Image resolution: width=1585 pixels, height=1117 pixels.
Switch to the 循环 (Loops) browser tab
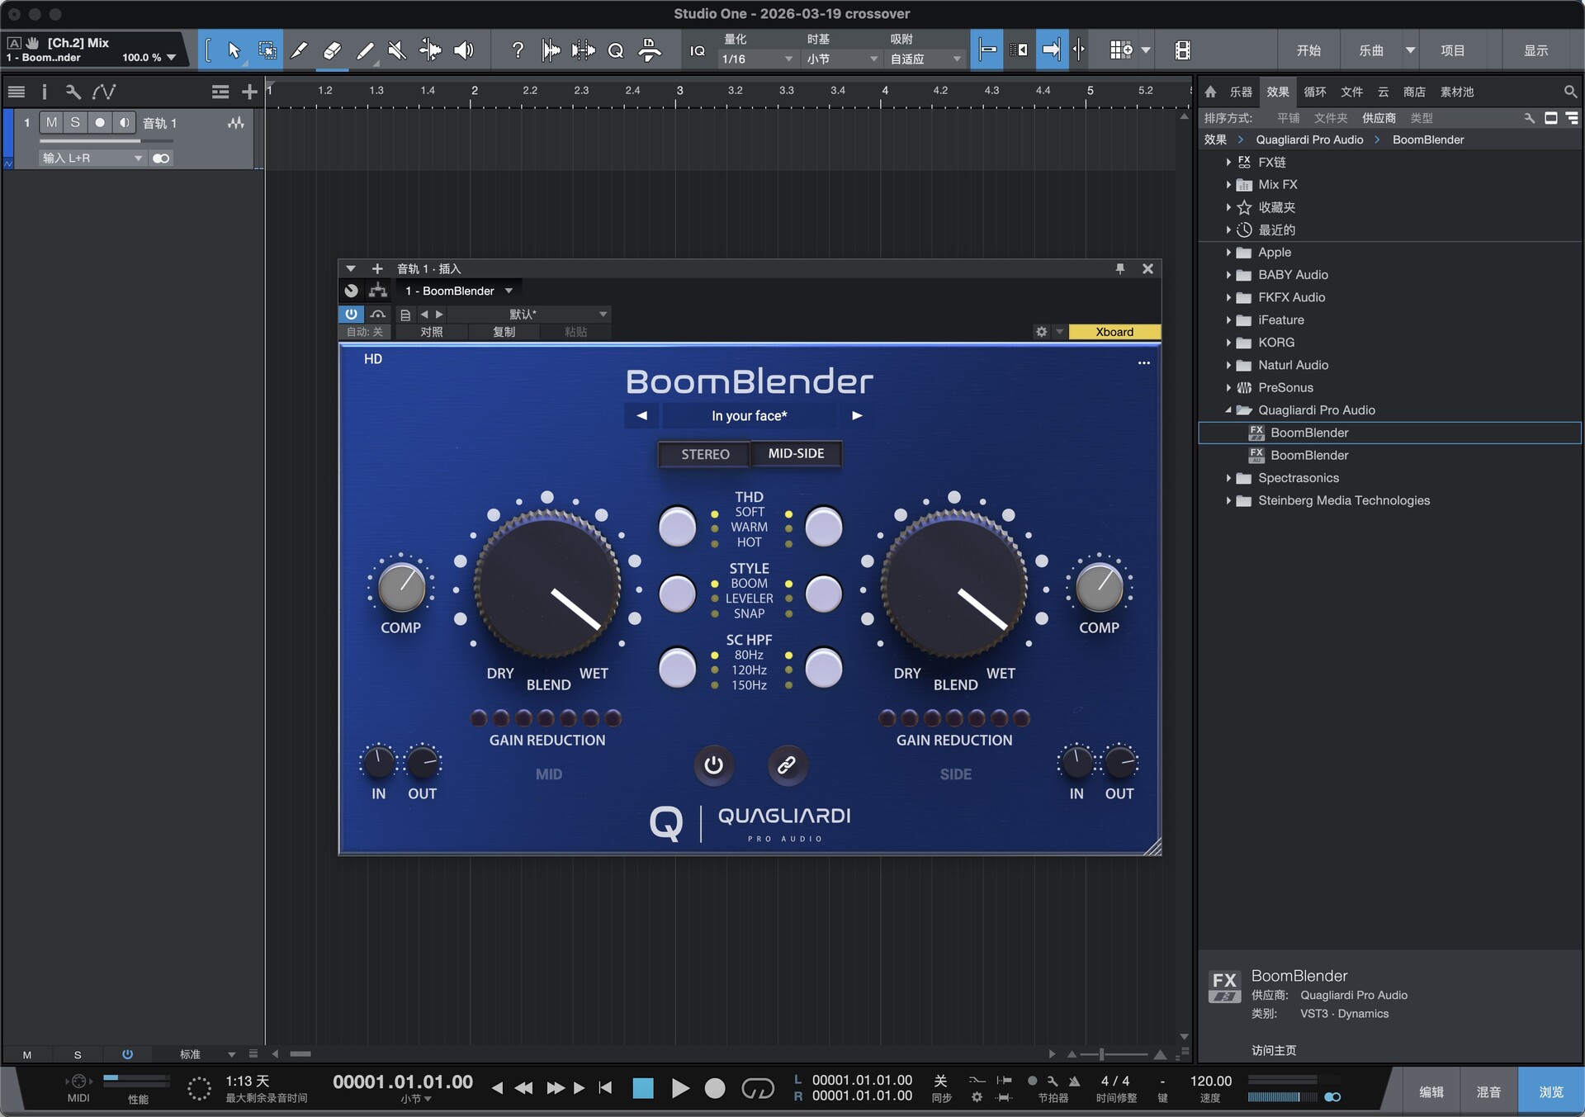coord(1314,92)
